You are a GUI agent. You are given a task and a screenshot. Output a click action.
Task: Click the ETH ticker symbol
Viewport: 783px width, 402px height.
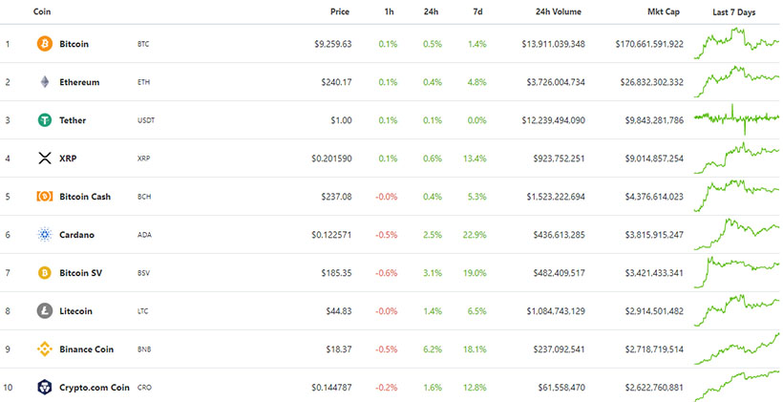coord(143,82)
